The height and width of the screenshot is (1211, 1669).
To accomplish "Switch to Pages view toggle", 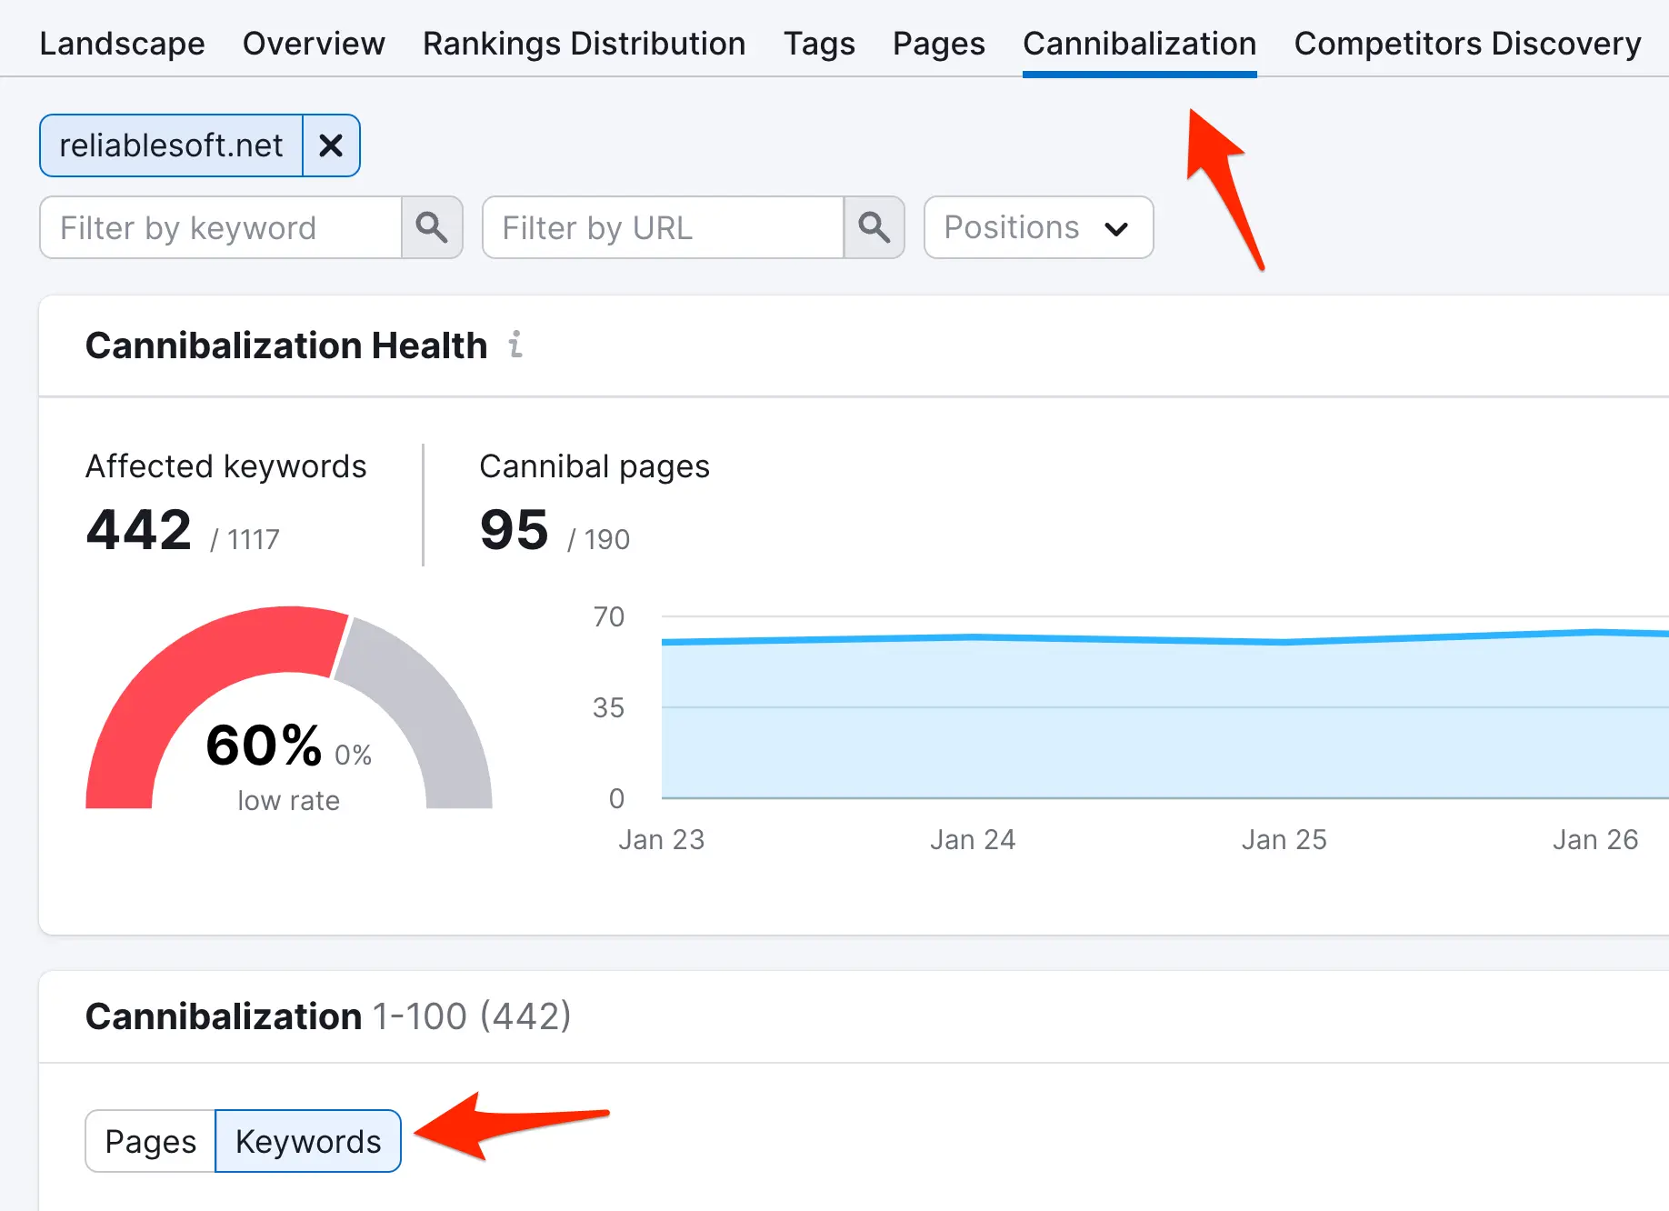I will (150, 1141).
